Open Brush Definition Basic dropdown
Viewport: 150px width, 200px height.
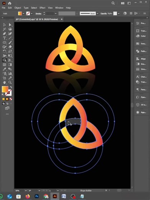coord(97,13)
